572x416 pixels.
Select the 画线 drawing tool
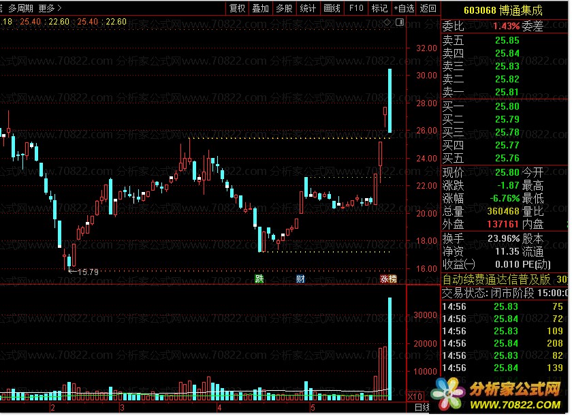(x=332, y=8)
